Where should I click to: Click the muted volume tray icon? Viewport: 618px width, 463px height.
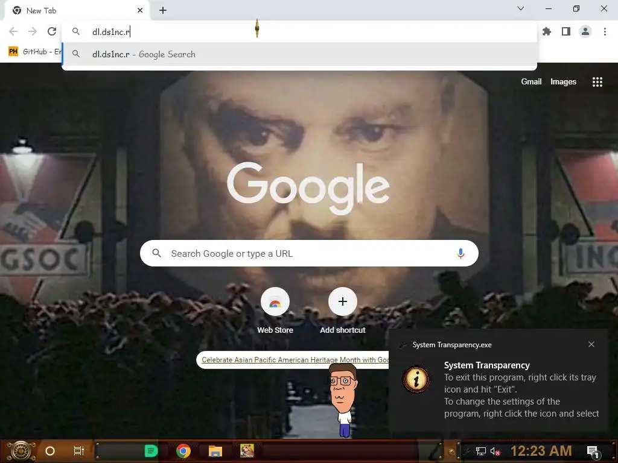click(x=495, y=451)
